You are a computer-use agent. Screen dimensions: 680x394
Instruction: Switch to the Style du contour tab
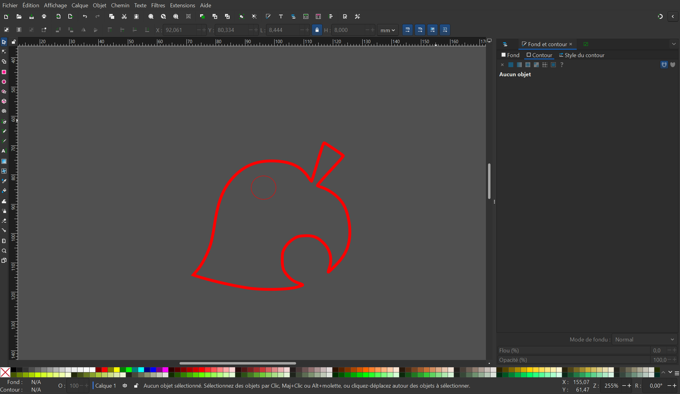581,55
